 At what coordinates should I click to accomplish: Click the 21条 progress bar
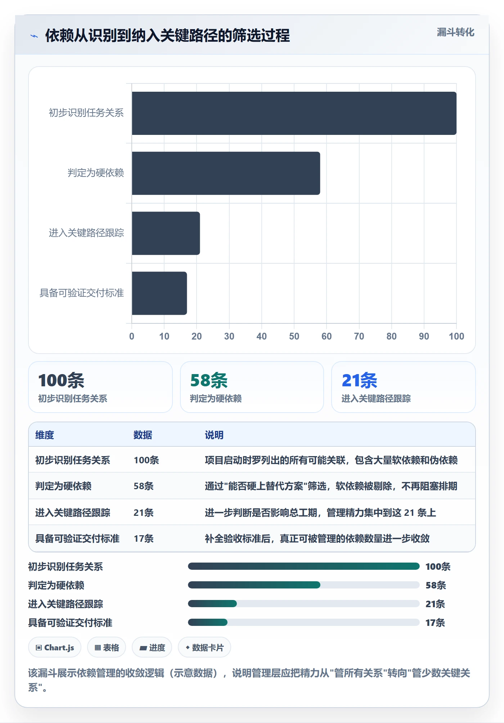(304, 604)
